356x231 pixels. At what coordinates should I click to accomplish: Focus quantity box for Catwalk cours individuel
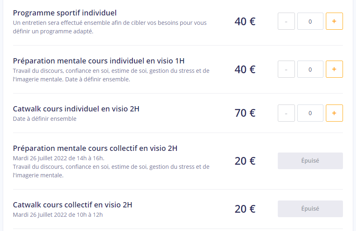coord(310,113)
